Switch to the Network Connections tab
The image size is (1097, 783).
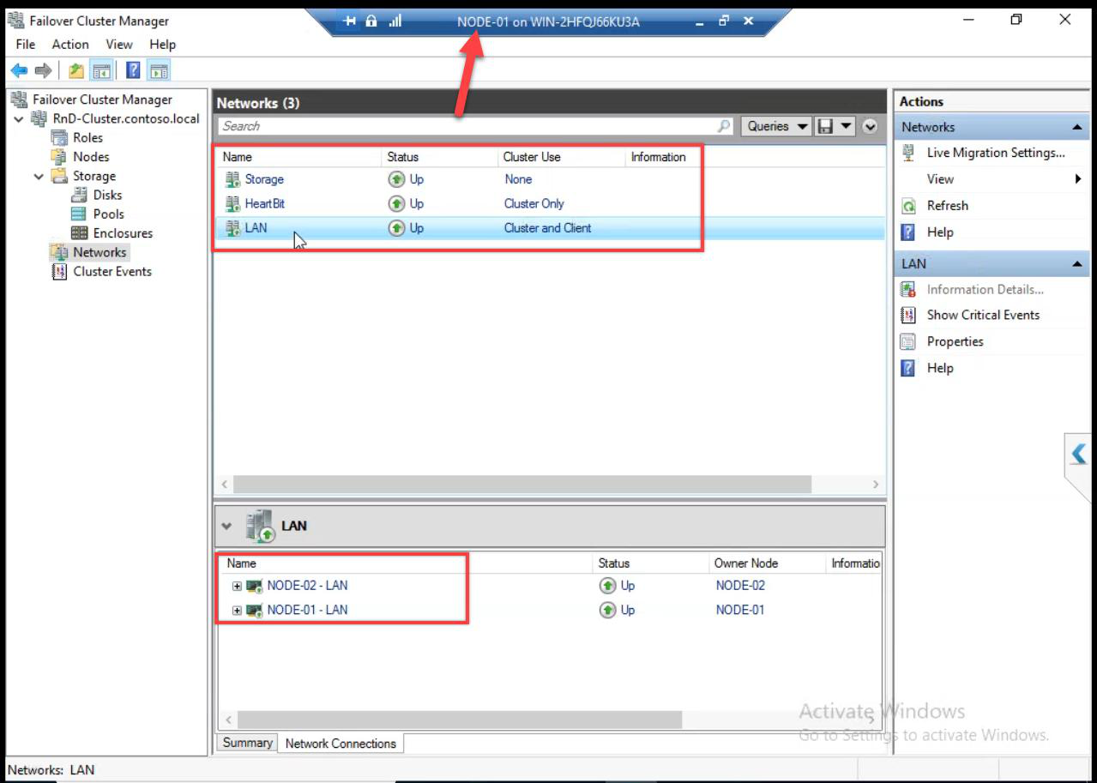[341, 744]
